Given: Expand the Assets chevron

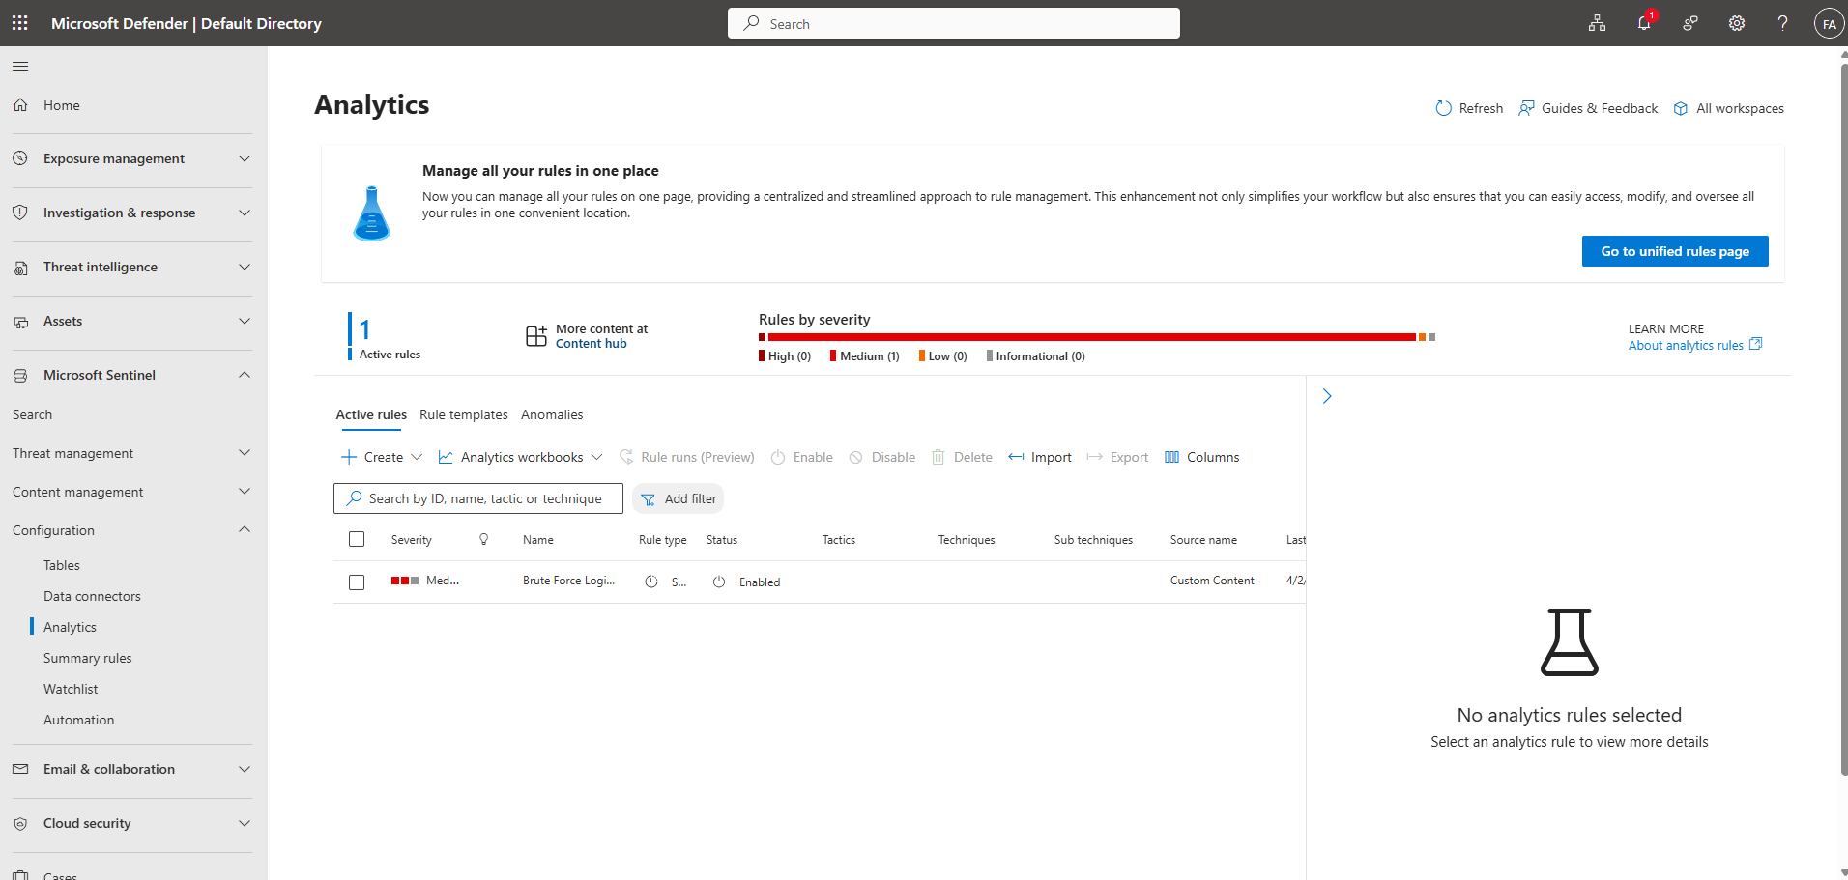Looking at the screenshot, I should (245, 321).
